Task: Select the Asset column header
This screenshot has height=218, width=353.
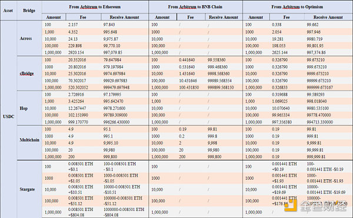Action: point(8,11)
